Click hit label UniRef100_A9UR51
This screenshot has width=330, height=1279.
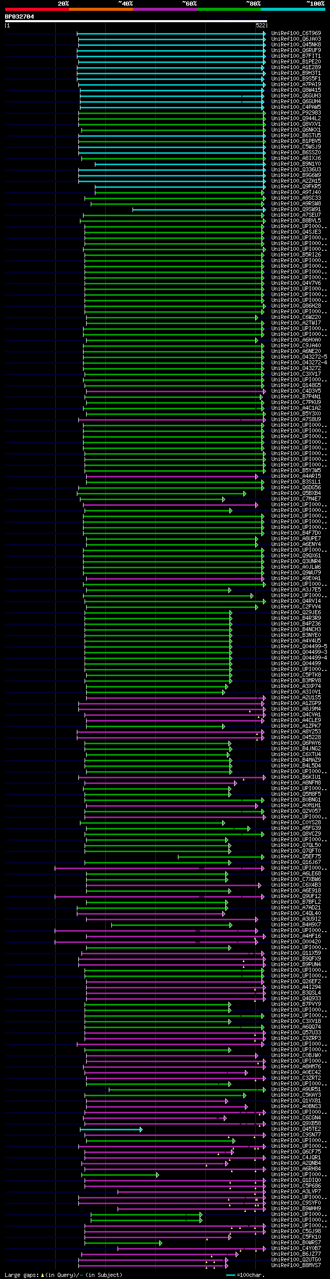[296, 1090]
